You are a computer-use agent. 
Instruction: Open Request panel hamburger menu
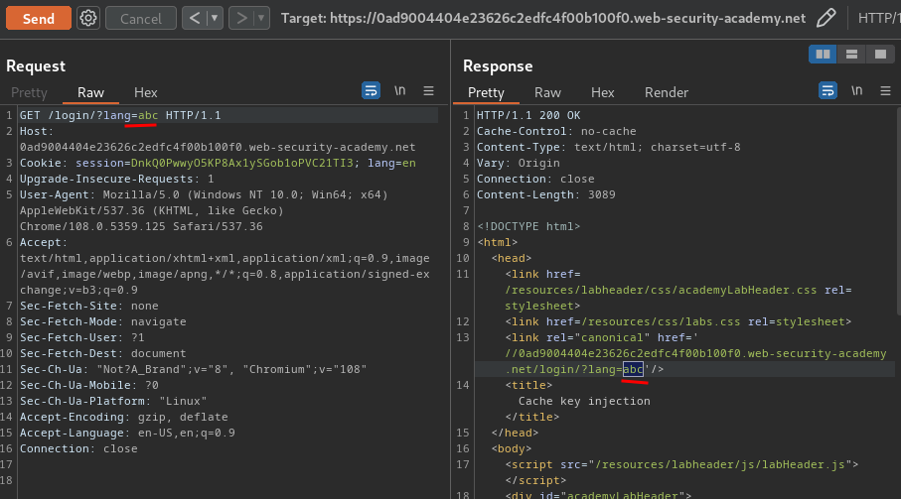point(429,90)
